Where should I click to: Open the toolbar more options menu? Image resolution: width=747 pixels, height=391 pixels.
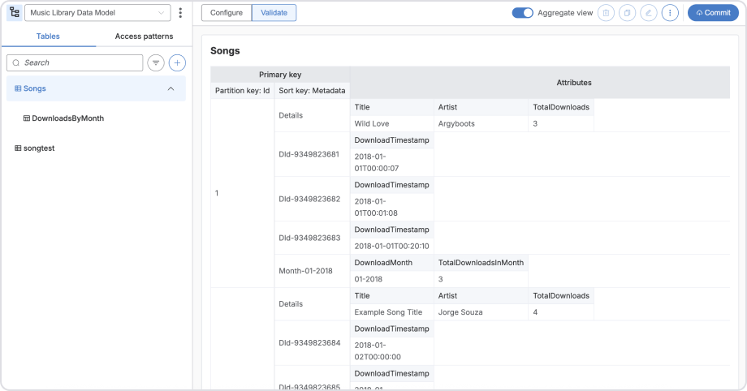pos(670,13)
